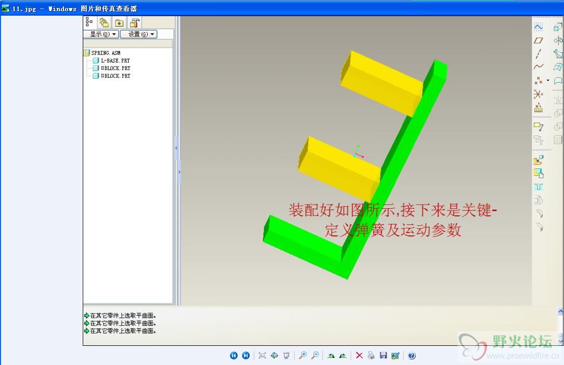Select the Analysis feature ruler icon
Image resolution: width=564 pixels, height=365 pixels.
point(538,107)
